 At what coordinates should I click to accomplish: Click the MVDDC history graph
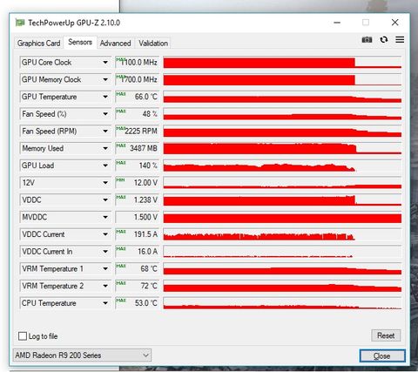[x=282, y=217]
